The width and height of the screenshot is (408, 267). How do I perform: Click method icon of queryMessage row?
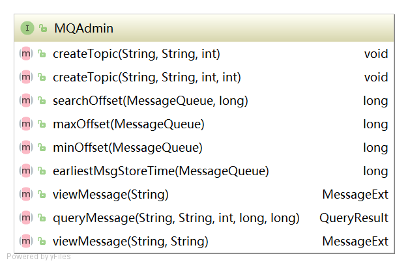[26, 218]
